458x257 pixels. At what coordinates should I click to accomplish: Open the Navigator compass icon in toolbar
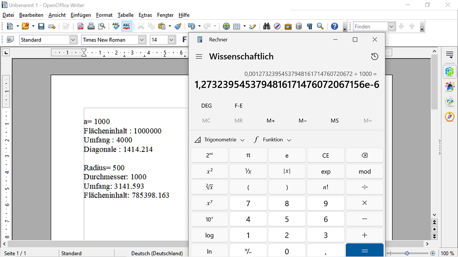click(x=277, y=26)
